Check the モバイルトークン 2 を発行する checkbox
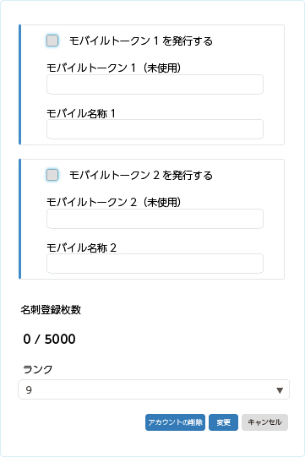The image size is (305, 457). (x=52, y=175)
